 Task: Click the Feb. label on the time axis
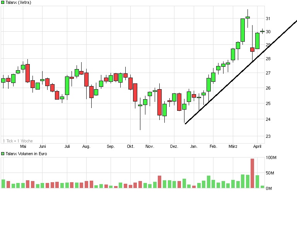[213, 147]
